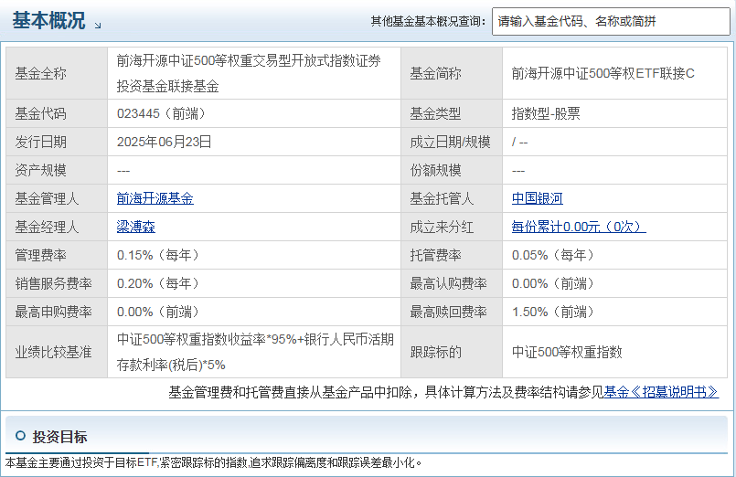Click the 业绩比较基准 label cell
Screen dimensions: 736x477
click(57, 352)
